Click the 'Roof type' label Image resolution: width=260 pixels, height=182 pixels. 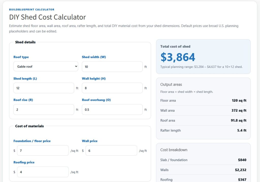(x=21, y=57)
